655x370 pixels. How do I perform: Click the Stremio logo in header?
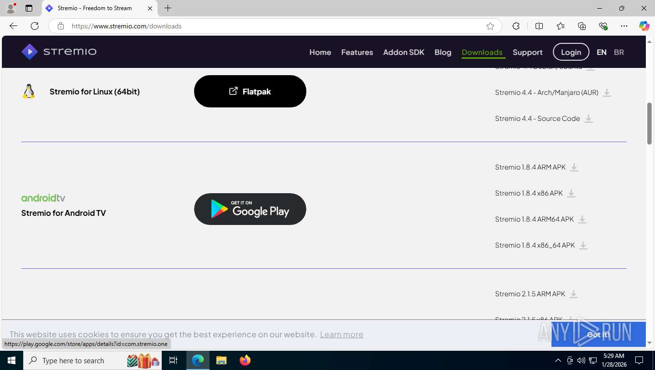pos(59,52)
